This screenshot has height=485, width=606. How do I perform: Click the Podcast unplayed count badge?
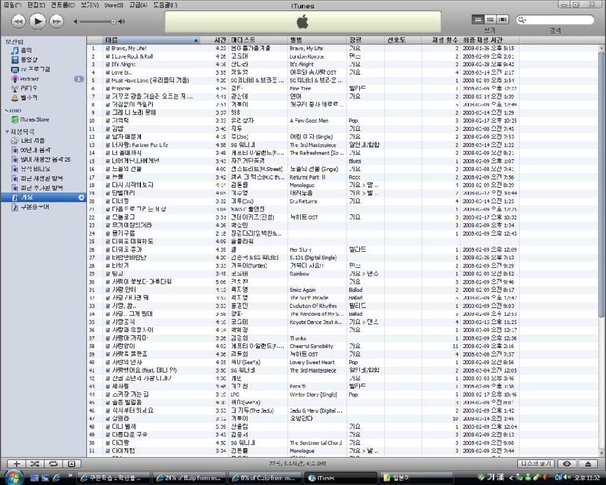pyautogui.click(x=79, y=79)
